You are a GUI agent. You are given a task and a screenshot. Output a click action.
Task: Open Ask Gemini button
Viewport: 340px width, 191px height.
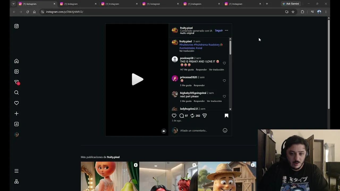pos(291,4)
